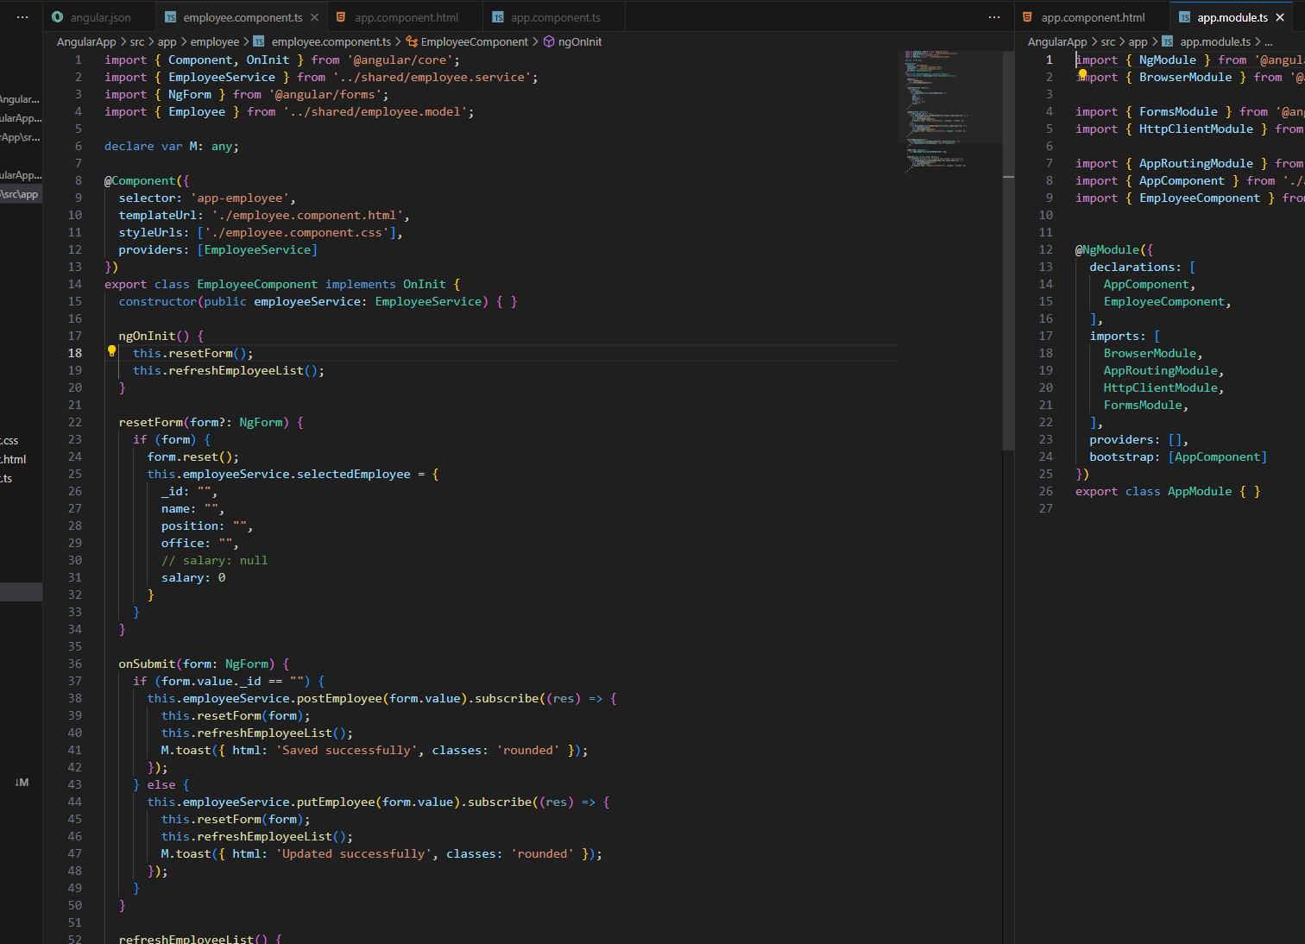This screenshot has width=1305, height=944.
Task: Expand the employee folder breadcrumb
Action: [x=215, y=41]
